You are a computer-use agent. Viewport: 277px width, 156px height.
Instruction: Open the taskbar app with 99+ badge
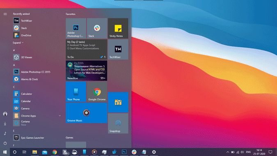tap(65, 152)
